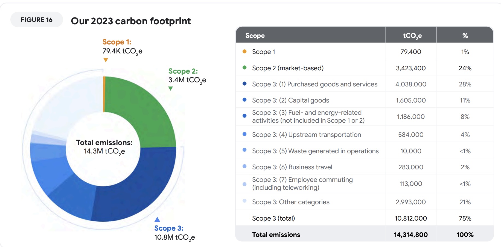
Task: Click the blue Scope 3 triangle marker
Action: point(157,219)
